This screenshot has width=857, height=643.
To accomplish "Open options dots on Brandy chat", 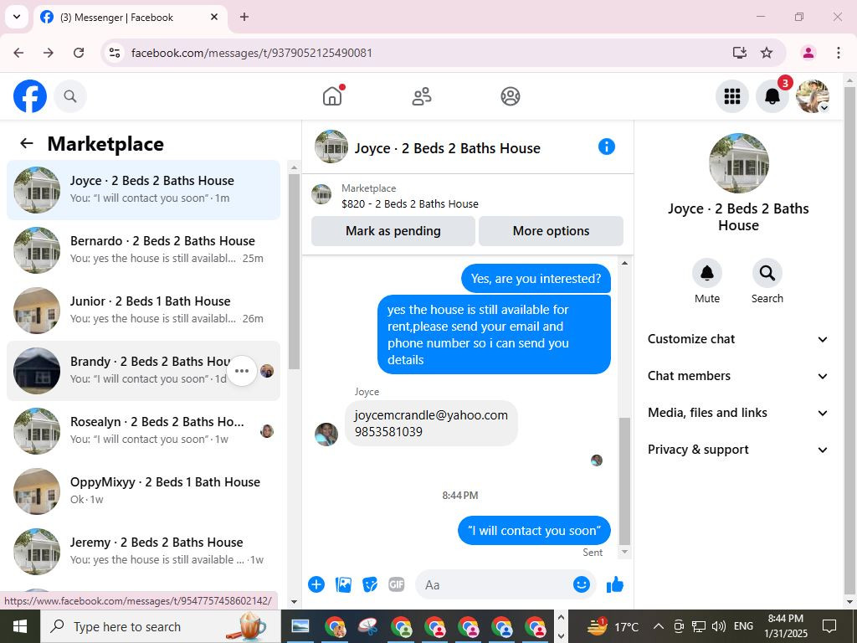I will click(x=242, y=371).
